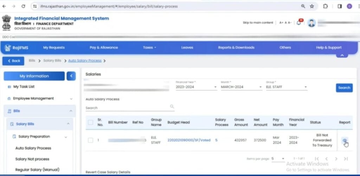Click Gross Amount value 432957
The height and width of the screenshot is (176, 360).
pos(240,140)
